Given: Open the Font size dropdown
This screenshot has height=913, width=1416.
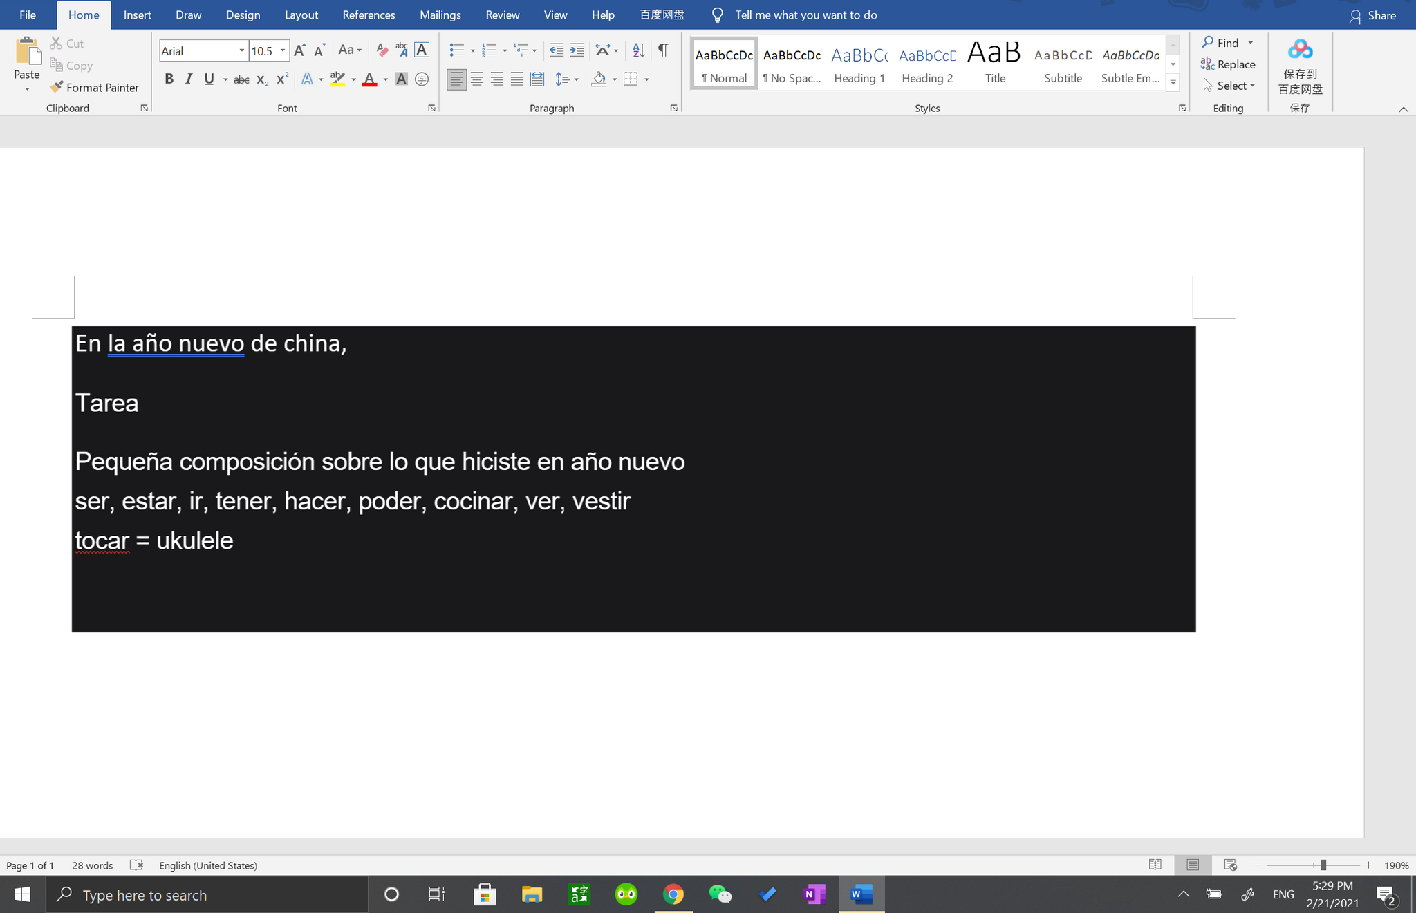Looking at the screenshot, I should click(283, 50).
